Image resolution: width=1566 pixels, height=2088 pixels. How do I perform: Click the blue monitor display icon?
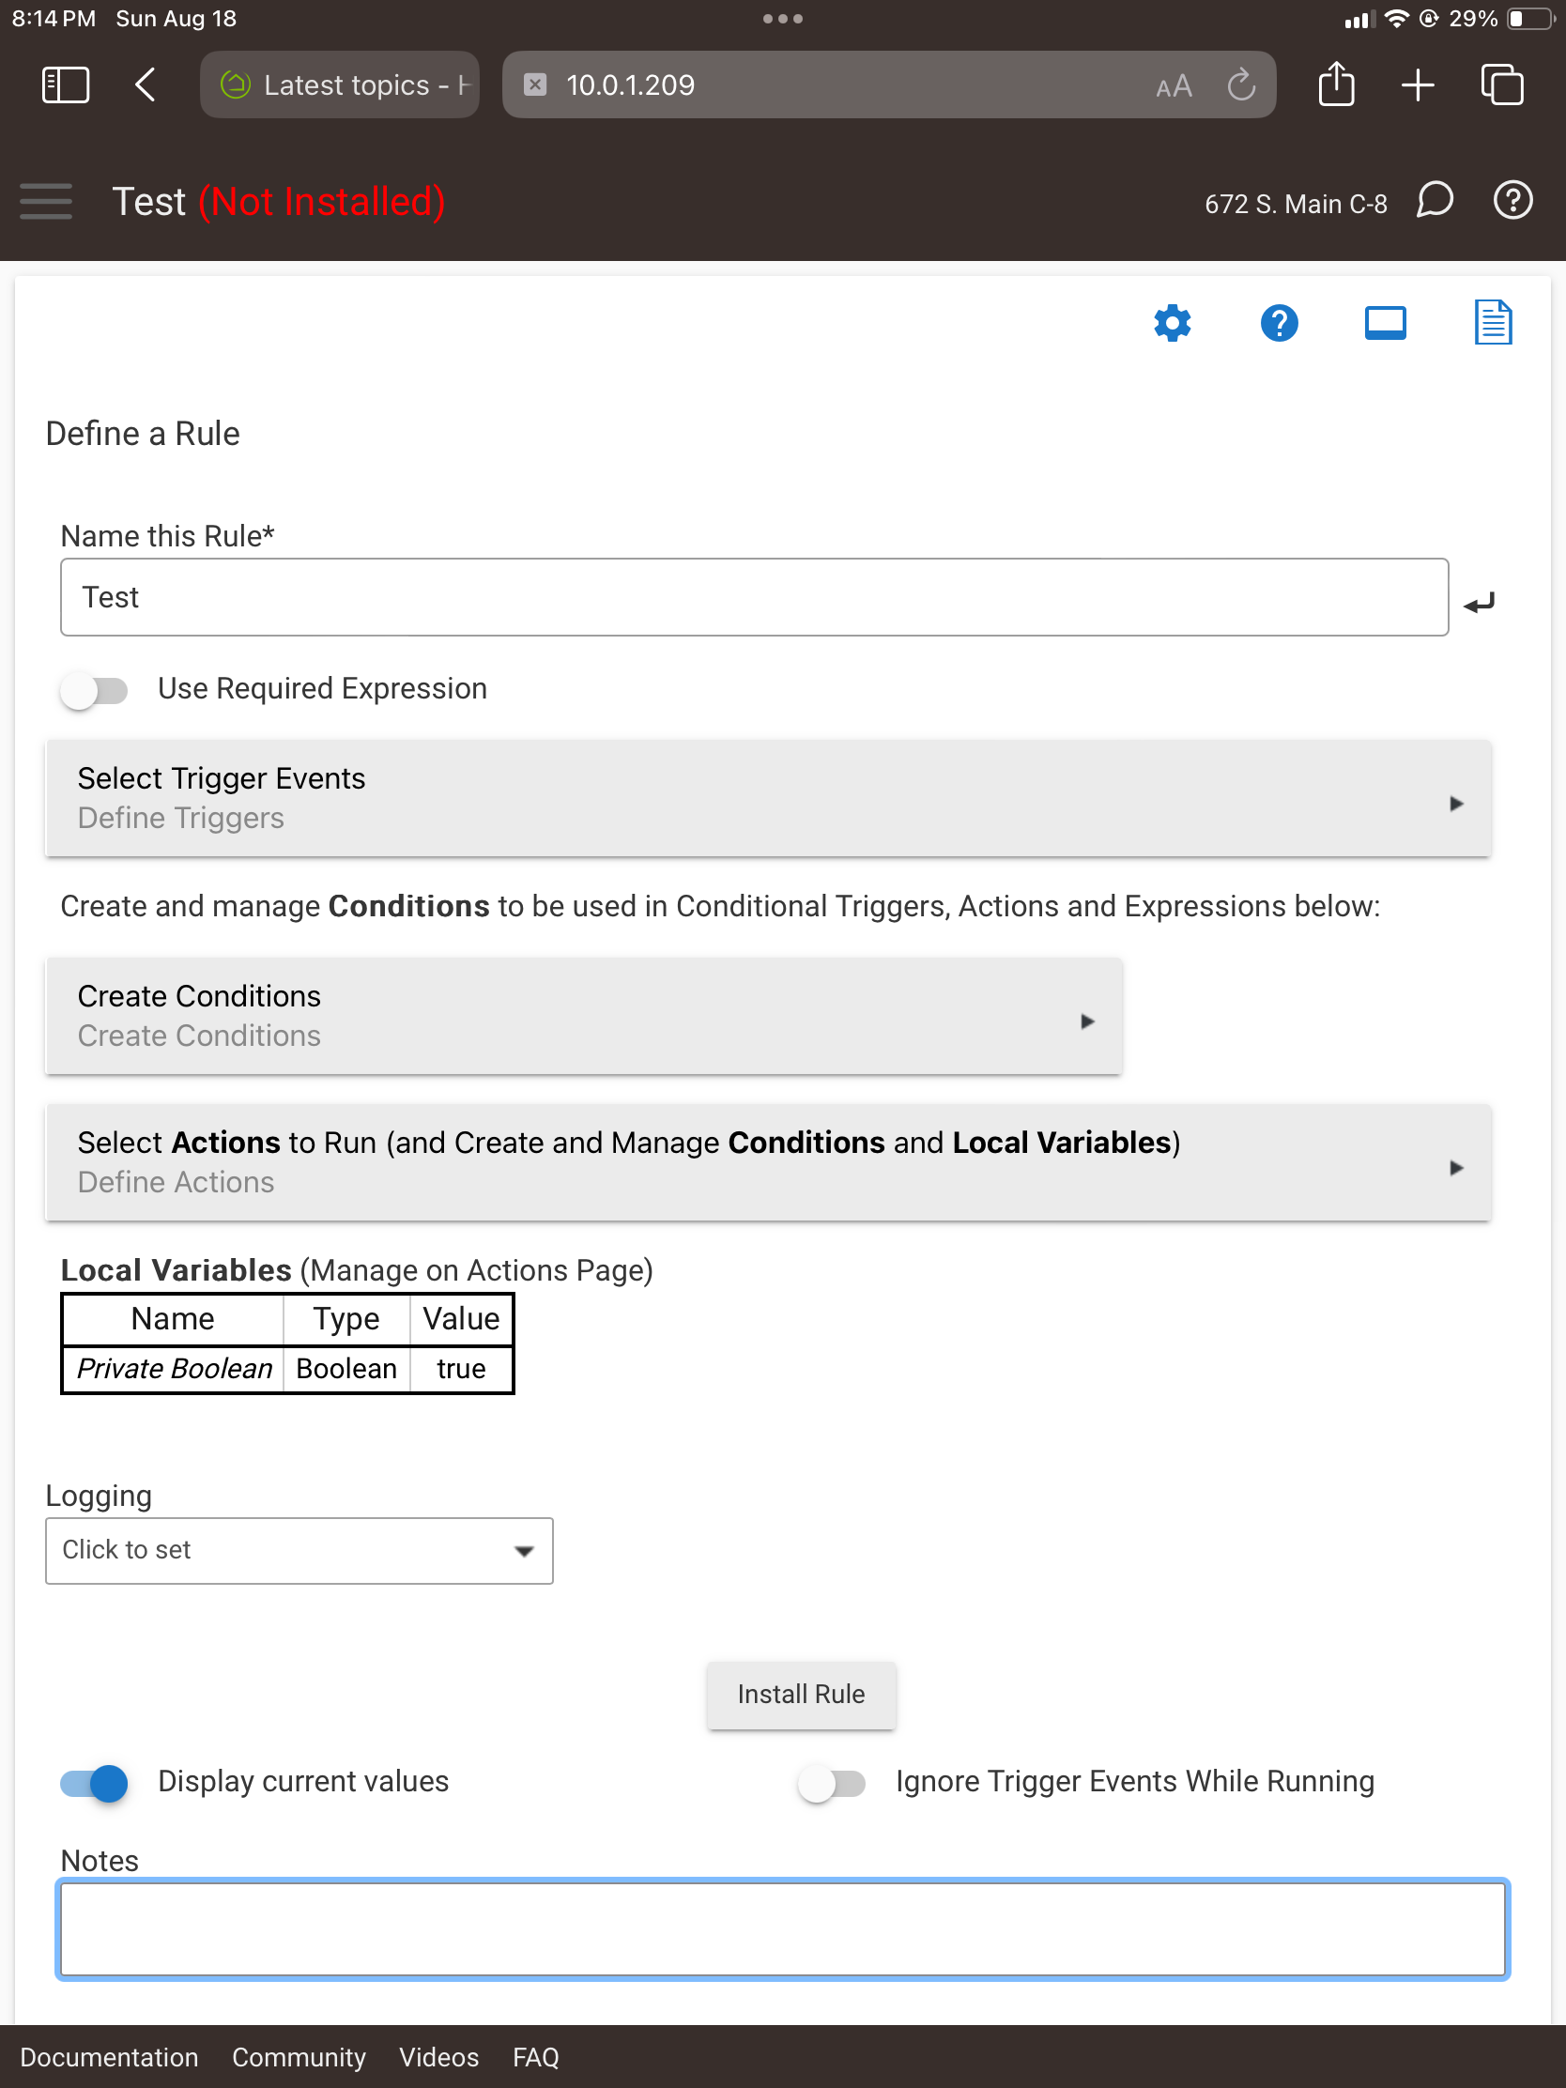tap(1385, 324)
